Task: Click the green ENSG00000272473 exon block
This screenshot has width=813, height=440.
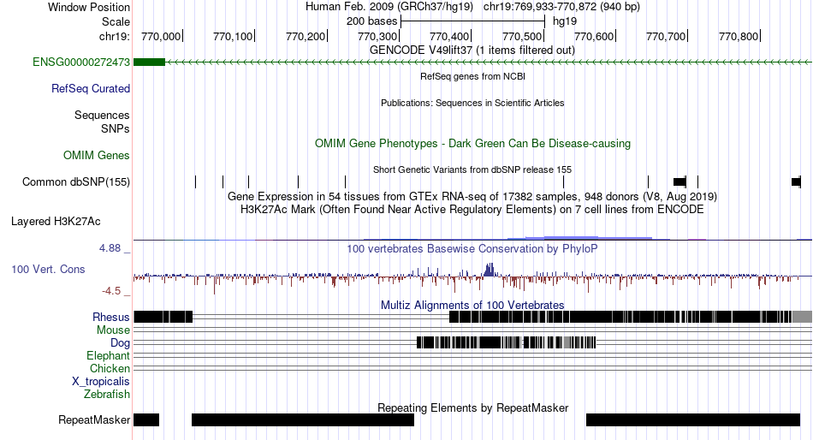Action: [x=149, y=62]
